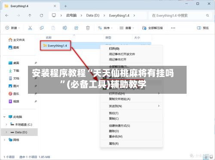Screen dimensions: 215x160
Task: Go back with the Back arrow
Action: [x=7, y=15]
